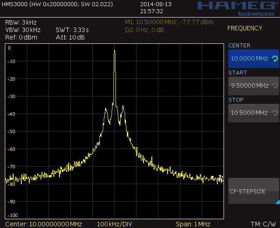Click the SWT: 3.33 s readout
This screenshot has height=228, width=280.
point(72,30)
